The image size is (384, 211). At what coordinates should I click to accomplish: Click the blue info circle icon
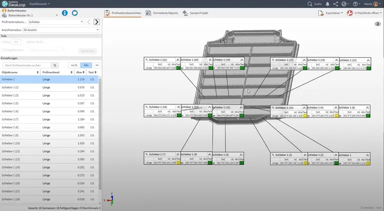[64, 13]
